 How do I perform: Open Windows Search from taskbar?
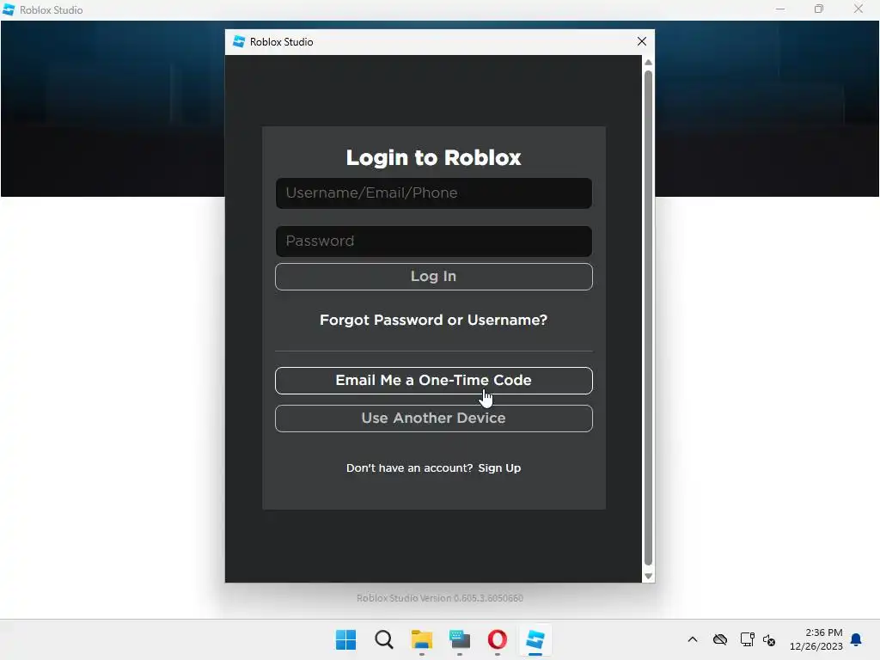(x=384, y=639)
